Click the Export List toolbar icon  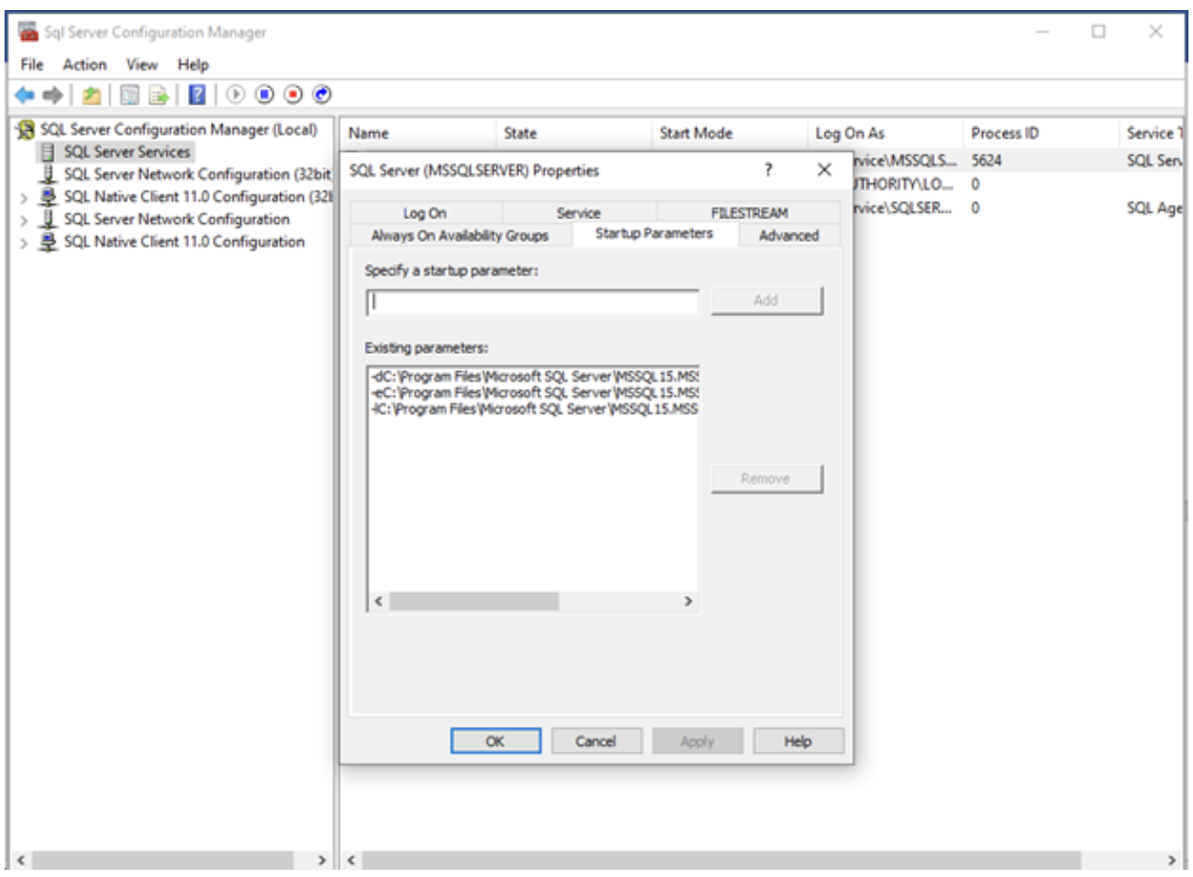[x=159, y=95]
